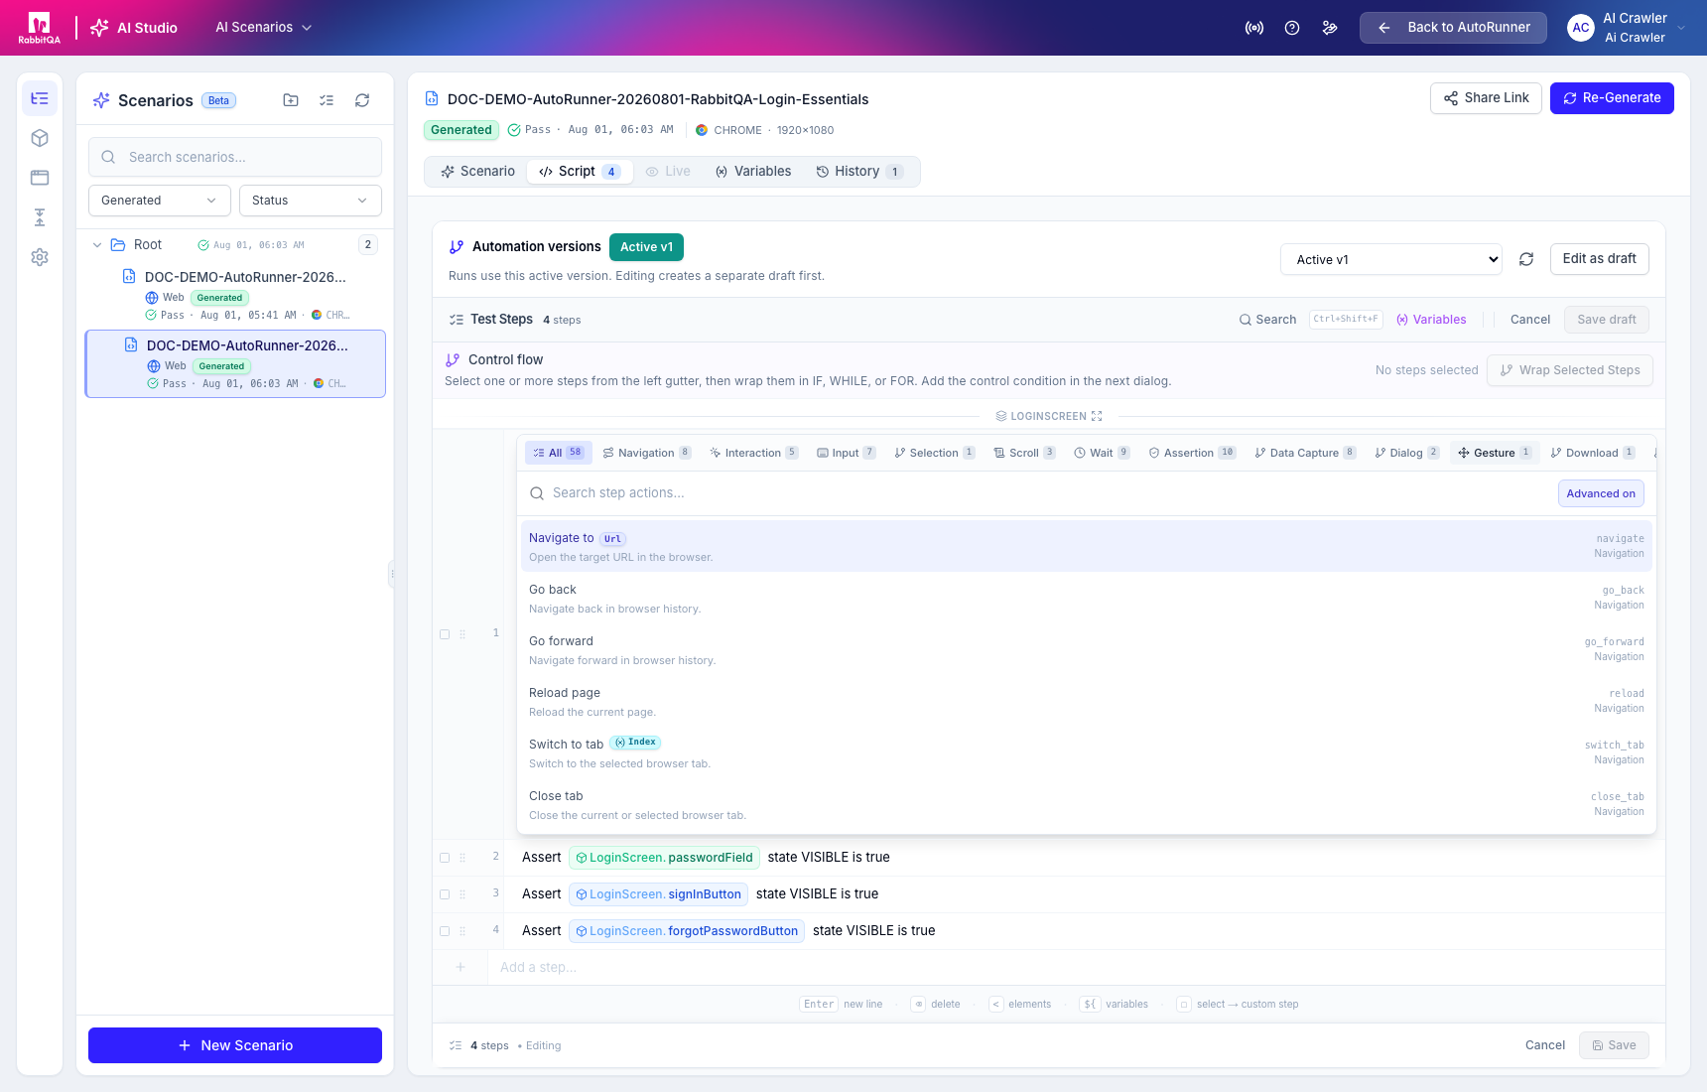
Task: Tick the checkbox for step 1
Action: [445, 634]
